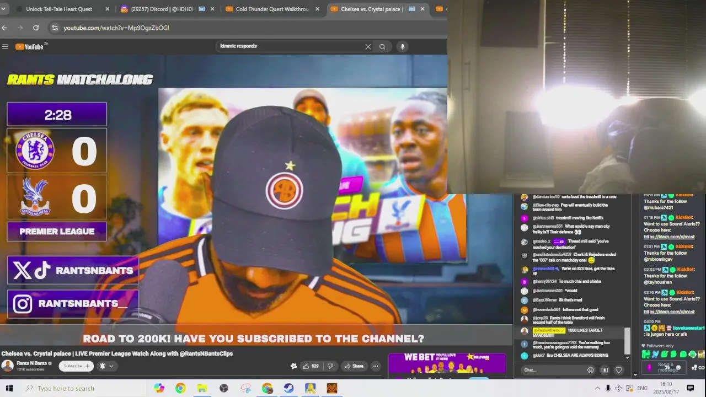706x397 pixels.
Task: Send a heart reaction in live chat
Action: pyautogui.click(x=619, y=370)
